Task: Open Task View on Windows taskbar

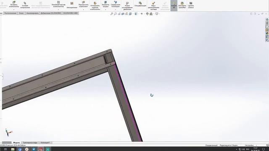Action: (5, 149)
